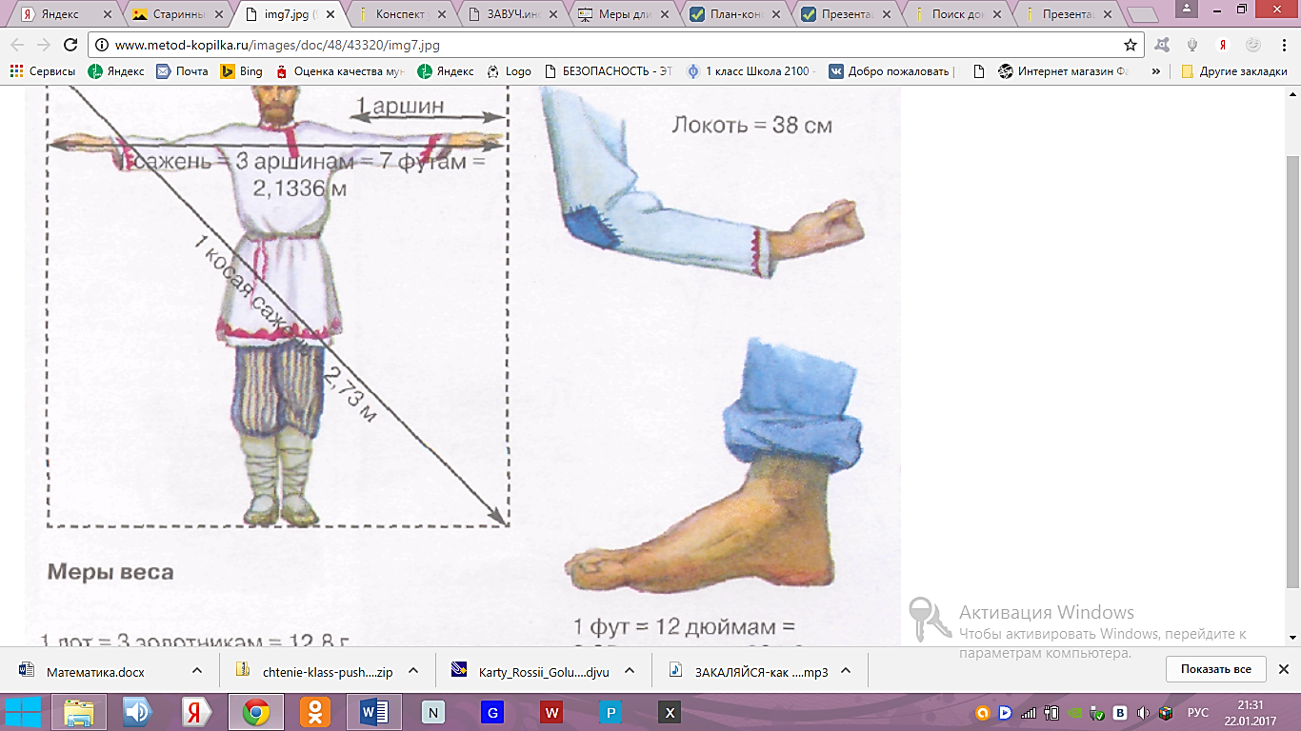Open the Windows Start menu
Image resolution: width=1301 pixels, height=731 pixels.
click(24, 712)
